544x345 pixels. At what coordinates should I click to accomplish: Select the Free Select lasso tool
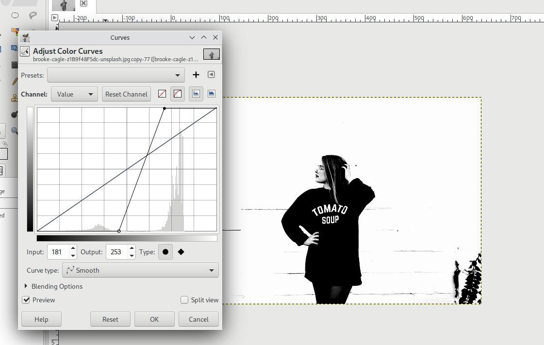33,15
